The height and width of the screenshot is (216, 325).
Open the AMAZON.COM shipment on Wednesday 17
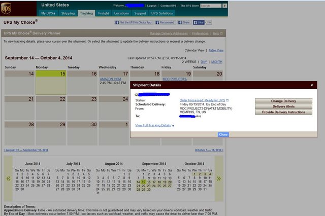tap(110, 79)
